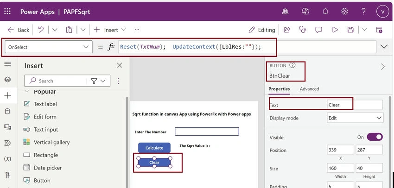The height and width of the screenshot is (188, 394).
Task: Open the help question mark
Action: pyautogui.click(x=363, y=12)
